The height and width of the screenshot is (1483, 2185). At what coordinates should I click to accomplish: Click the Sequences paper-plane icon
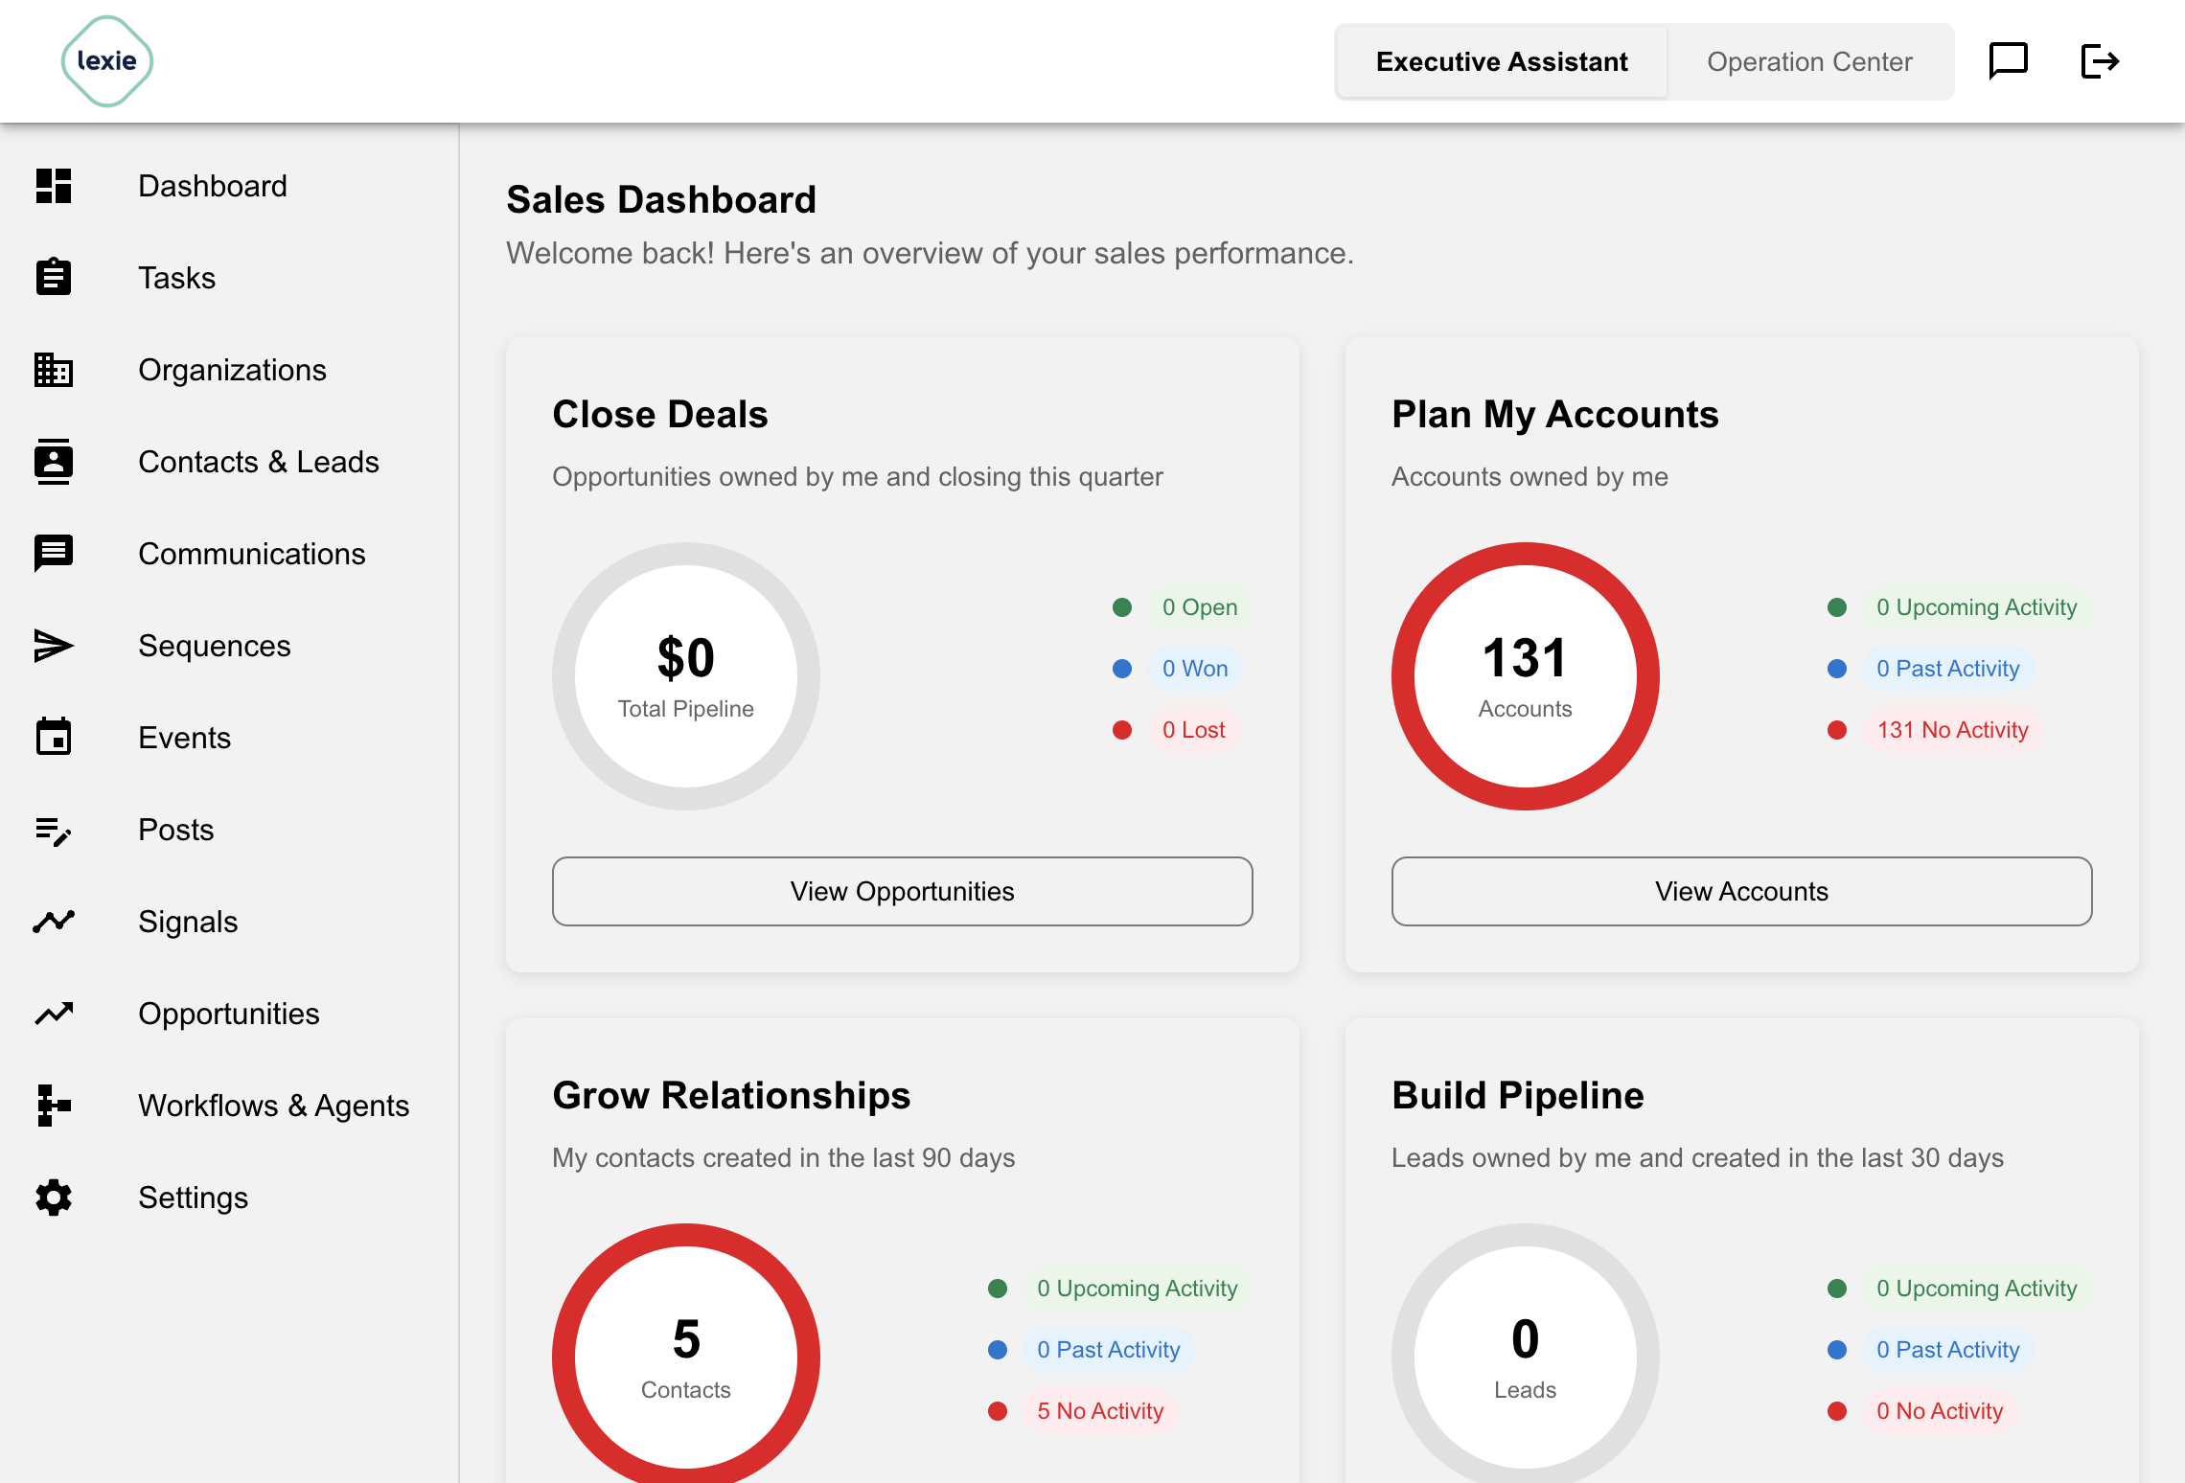[x=54, y=646]
